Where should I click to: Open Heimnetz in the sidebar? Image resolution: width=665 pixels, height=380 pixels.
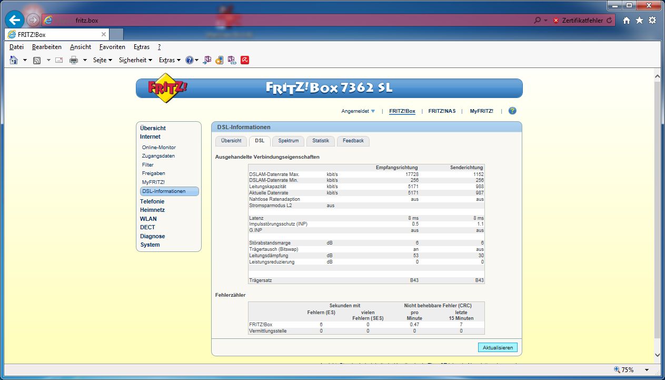coord(152,210)
